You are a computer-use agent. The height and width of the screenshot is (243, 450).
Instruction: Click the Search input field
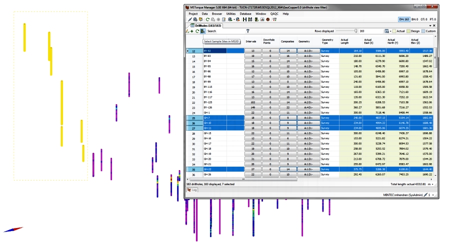[x=225, y=31]
